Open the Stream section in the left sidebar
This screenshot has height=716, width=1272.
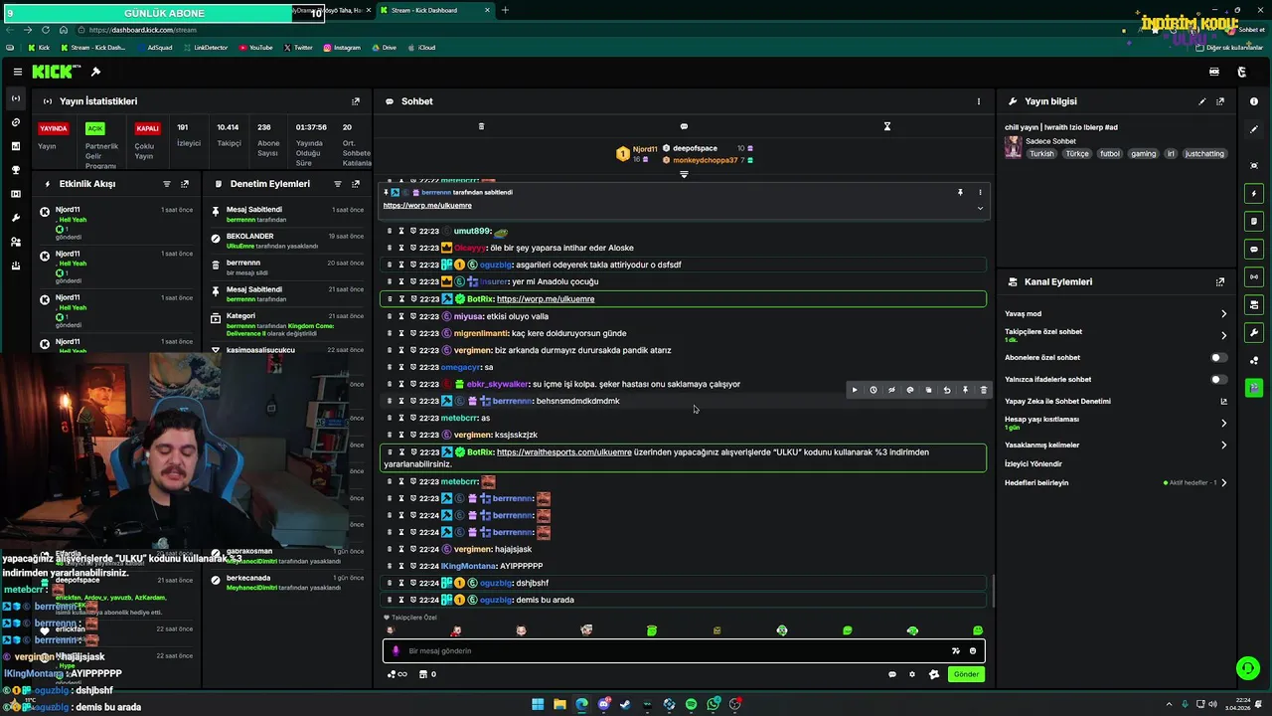click(x=15, y=98)
